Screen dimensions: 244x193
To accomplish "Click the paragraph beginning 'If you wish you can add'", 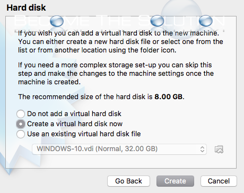I will point(120,42).
